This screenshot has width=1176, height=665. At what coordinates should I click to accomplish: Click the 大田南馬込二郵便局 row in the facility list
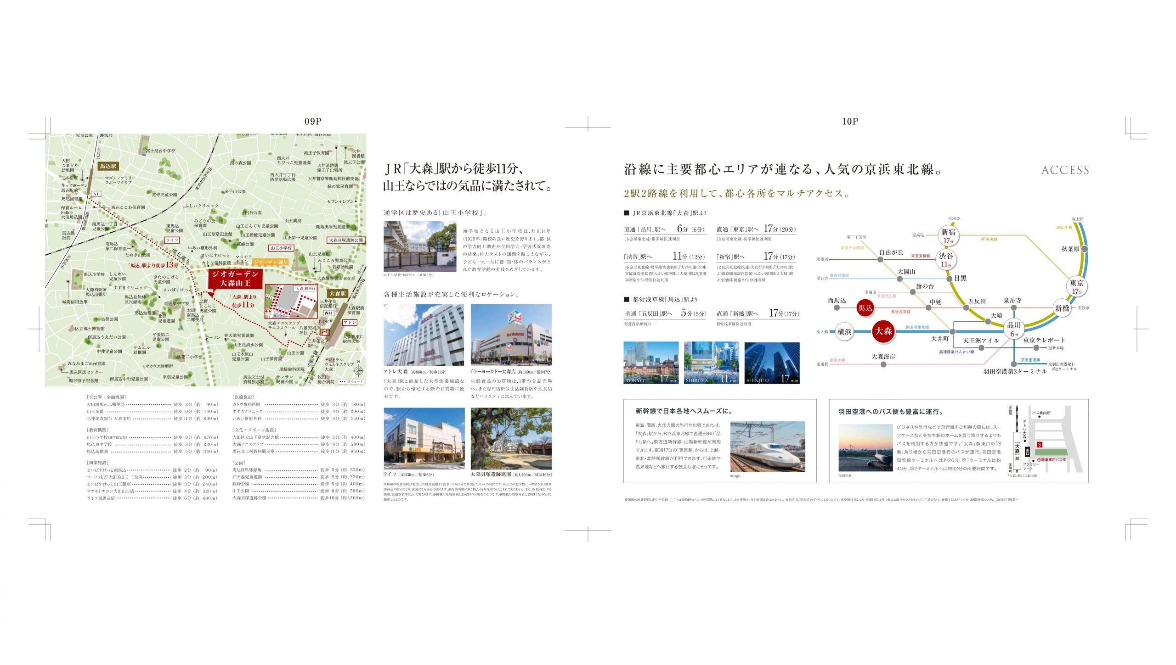[153, 404]
